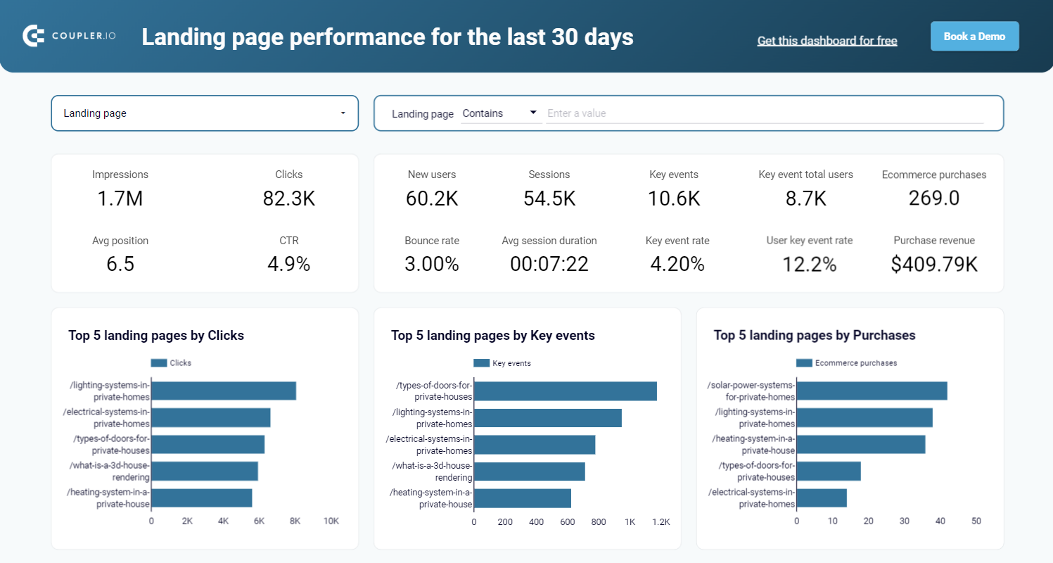
Task: Click the solar-power-systems bar in Purchases chart
Action: click(x=872, y=391)
